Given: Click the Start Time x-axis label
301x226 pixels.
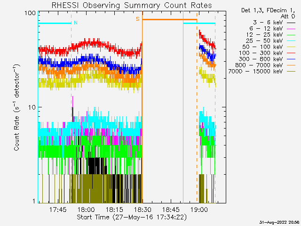Looking at the screenshot, I should (x=131, y=217).
